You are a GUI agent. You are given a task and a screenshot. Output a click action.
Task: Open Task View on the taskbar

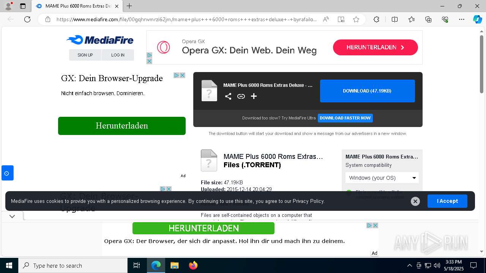tap(137, 265)
